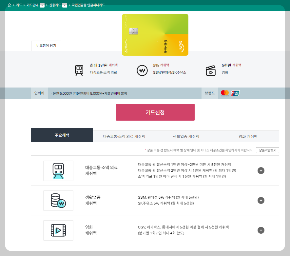Click the yellow 연금하나카드 card image
The image size is (290, 256).
click(155, 35)
